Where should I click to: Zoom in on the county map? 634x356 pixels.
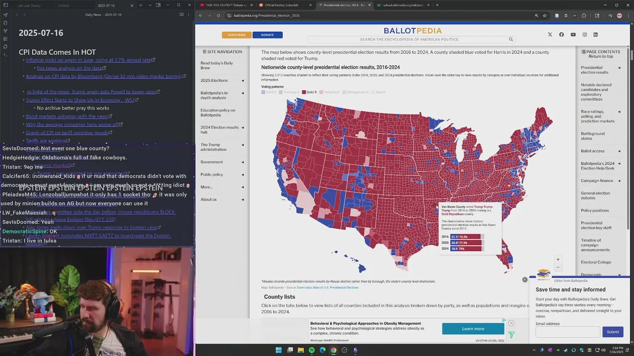pos(558,260)
